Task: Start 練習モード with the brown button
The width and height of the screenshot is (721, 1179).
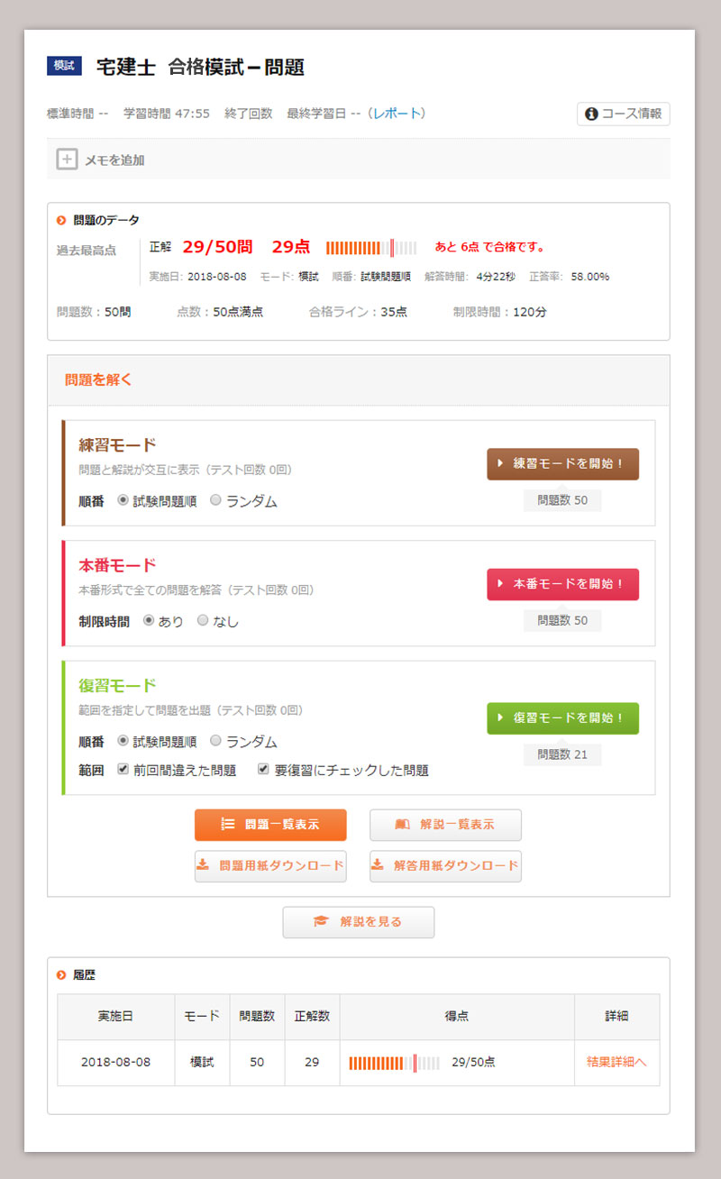Action: tap(562, 463)
